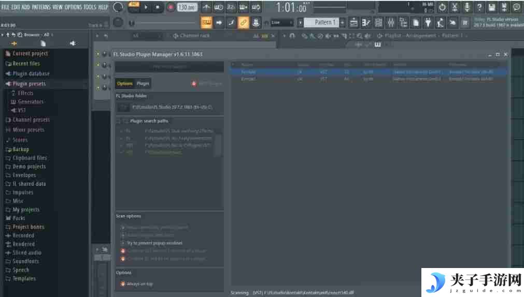The height and width of the screenshot is (297, 524).
Task: Open help with the question mark icon
Action: 479,7
